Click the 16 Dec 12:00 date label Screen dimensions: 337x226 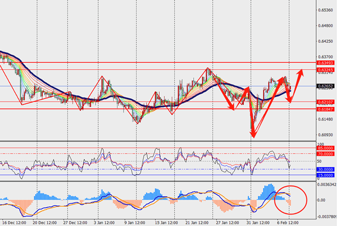[13, 223]
